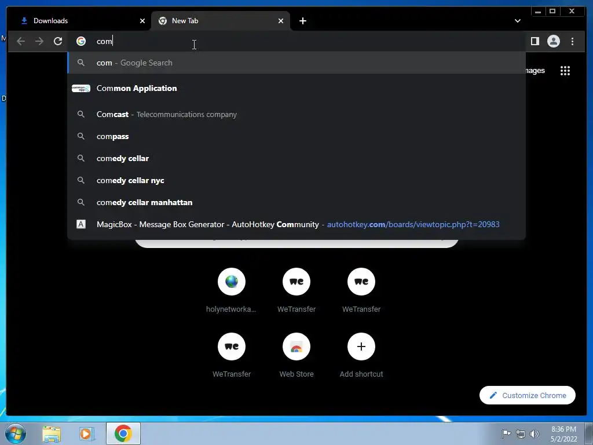This screenshot has height=445, width=593.
Task: Open the Web Store shortcut
Action: 296,356
